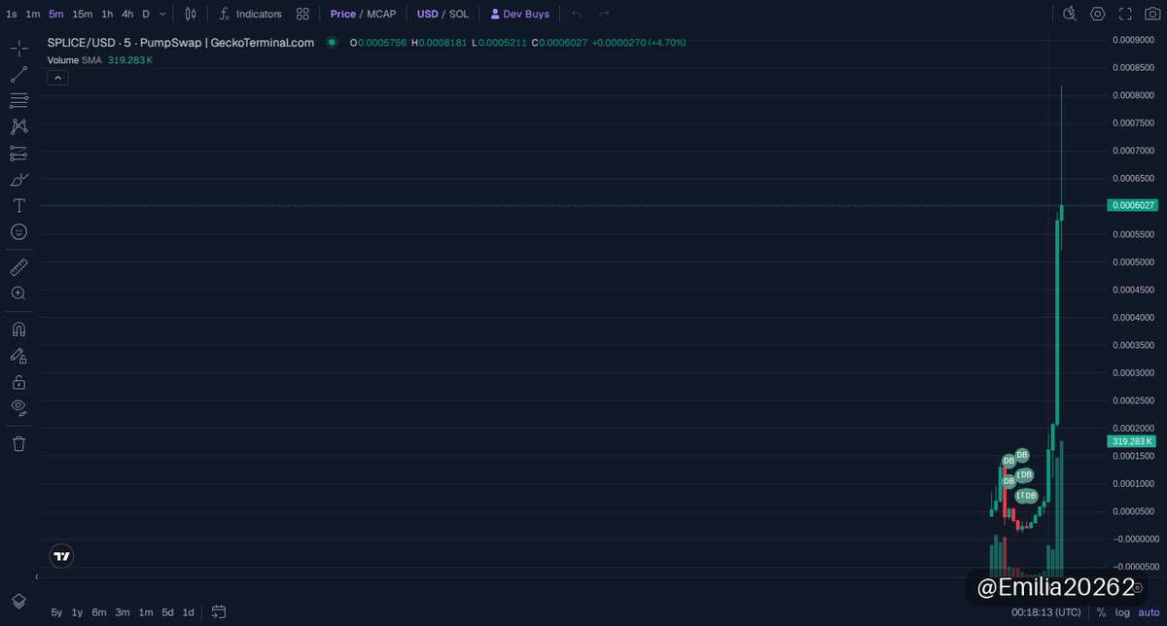This screenshot has width=1167, height=626.
Task: Lock all drawing tools
Action: [x=19, y=381]
